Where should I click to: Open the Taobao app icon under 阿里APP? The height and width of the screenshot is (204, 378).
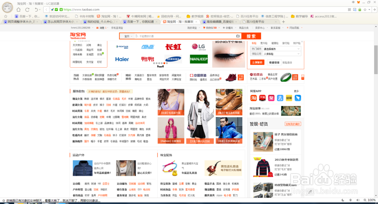click(253, 98)
